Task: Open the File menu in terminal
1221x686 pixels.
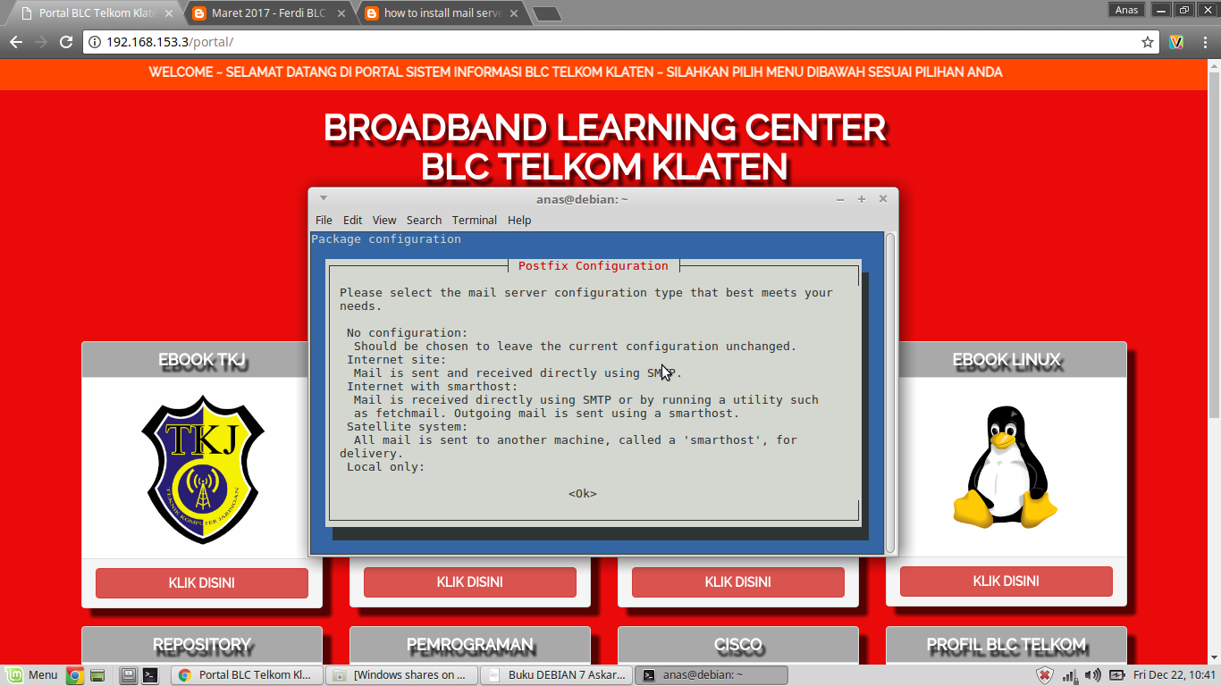Action: click(x=324, y=220)
